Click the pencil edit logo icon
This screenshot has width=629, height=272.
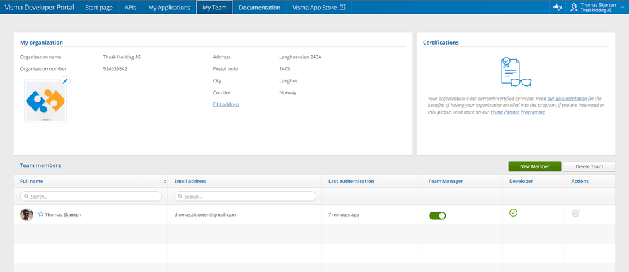(x=65, y=80)
